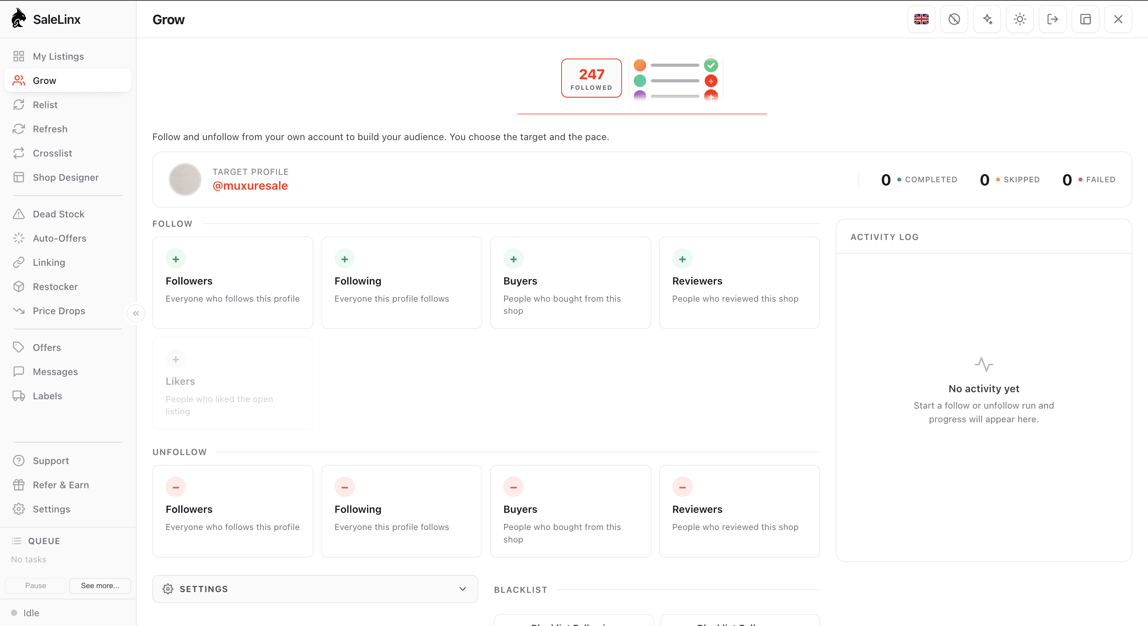Image resolution: width=1148 pixels, height=626 pixels.
Task: Expand the SETTINGS dropdown
Action: click(x=315, y=589)
